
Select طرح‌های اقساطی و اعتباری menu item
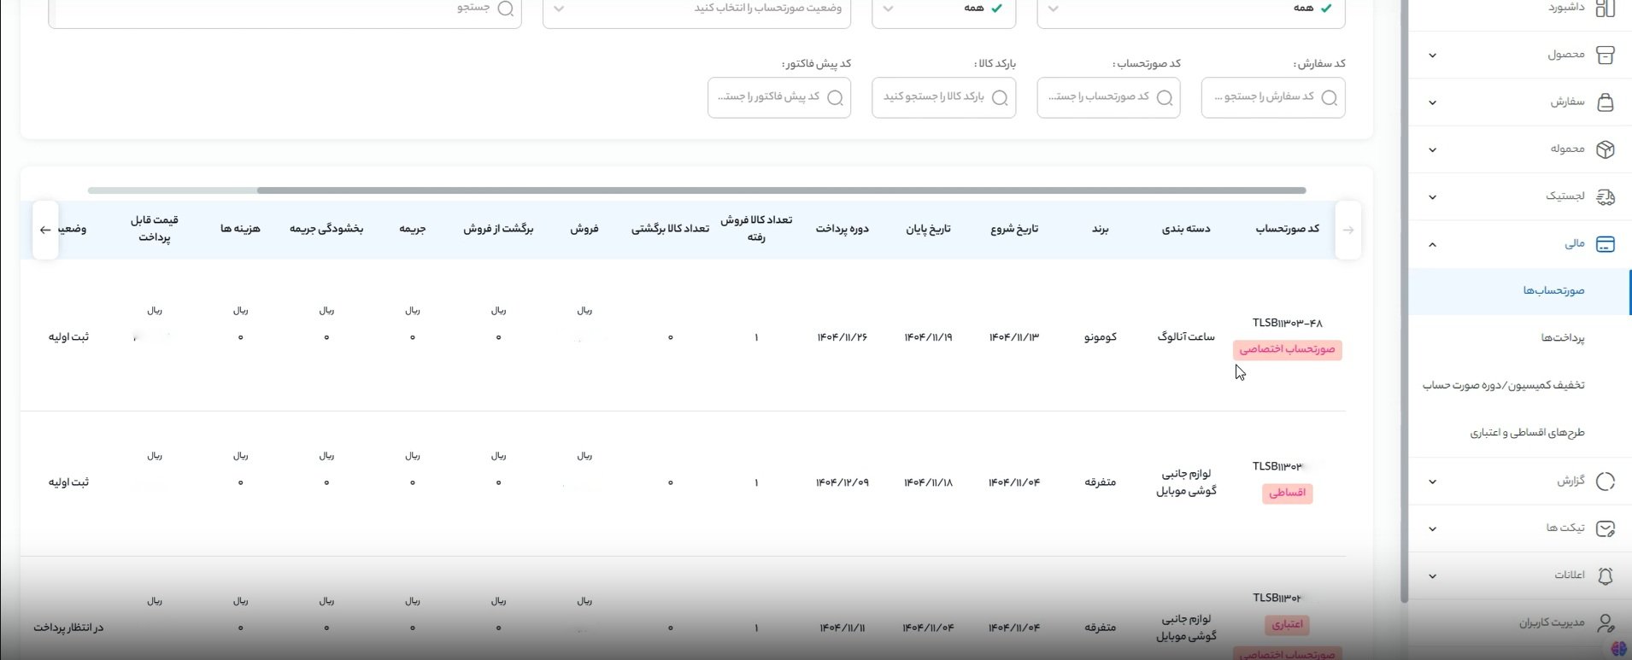1526,433
